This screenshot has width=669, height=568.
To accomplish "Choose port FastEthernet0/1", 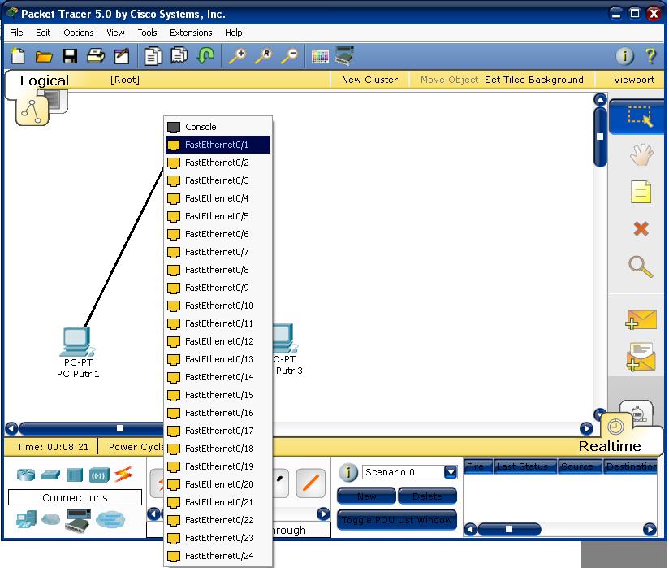I will click(x=218, y=145).
